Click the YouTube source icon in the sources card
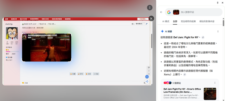 pyautogui.click(x=165, y=83)
